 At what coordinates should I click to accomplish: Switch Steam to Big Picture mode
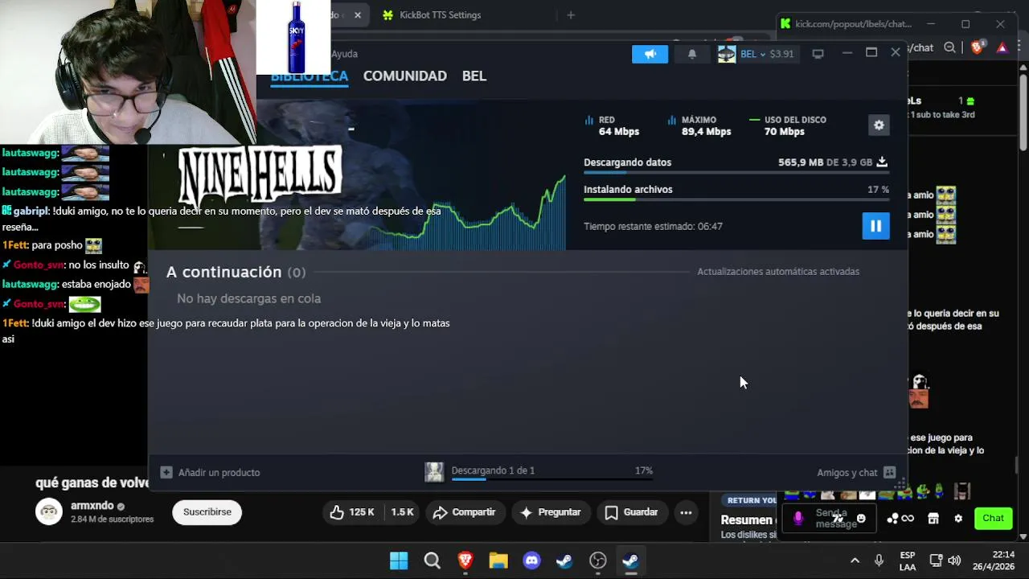818,54
